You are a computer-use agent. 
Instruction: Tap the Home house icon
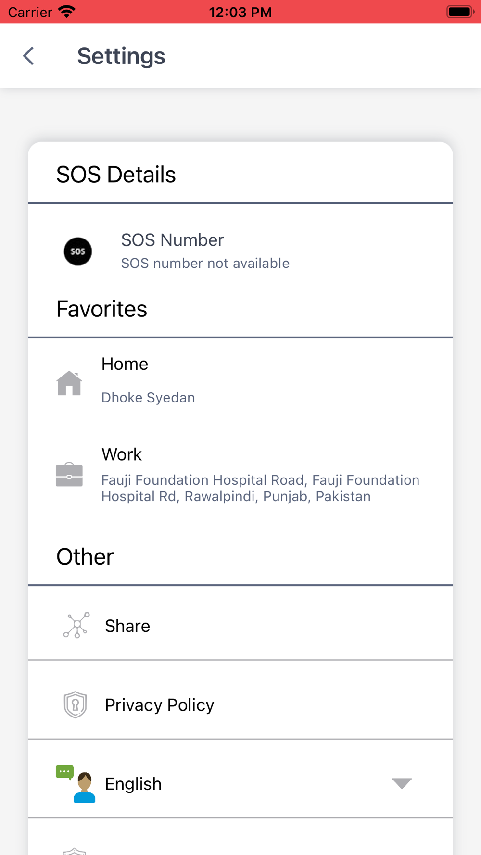click(69, 383)
